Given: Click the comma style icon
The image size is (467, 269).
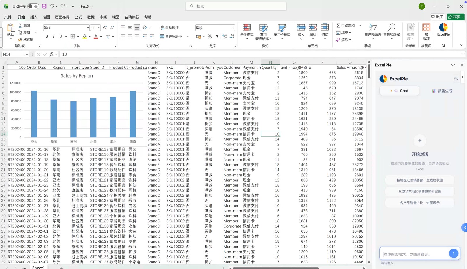Looking at the screenshot, I should 217,36.
